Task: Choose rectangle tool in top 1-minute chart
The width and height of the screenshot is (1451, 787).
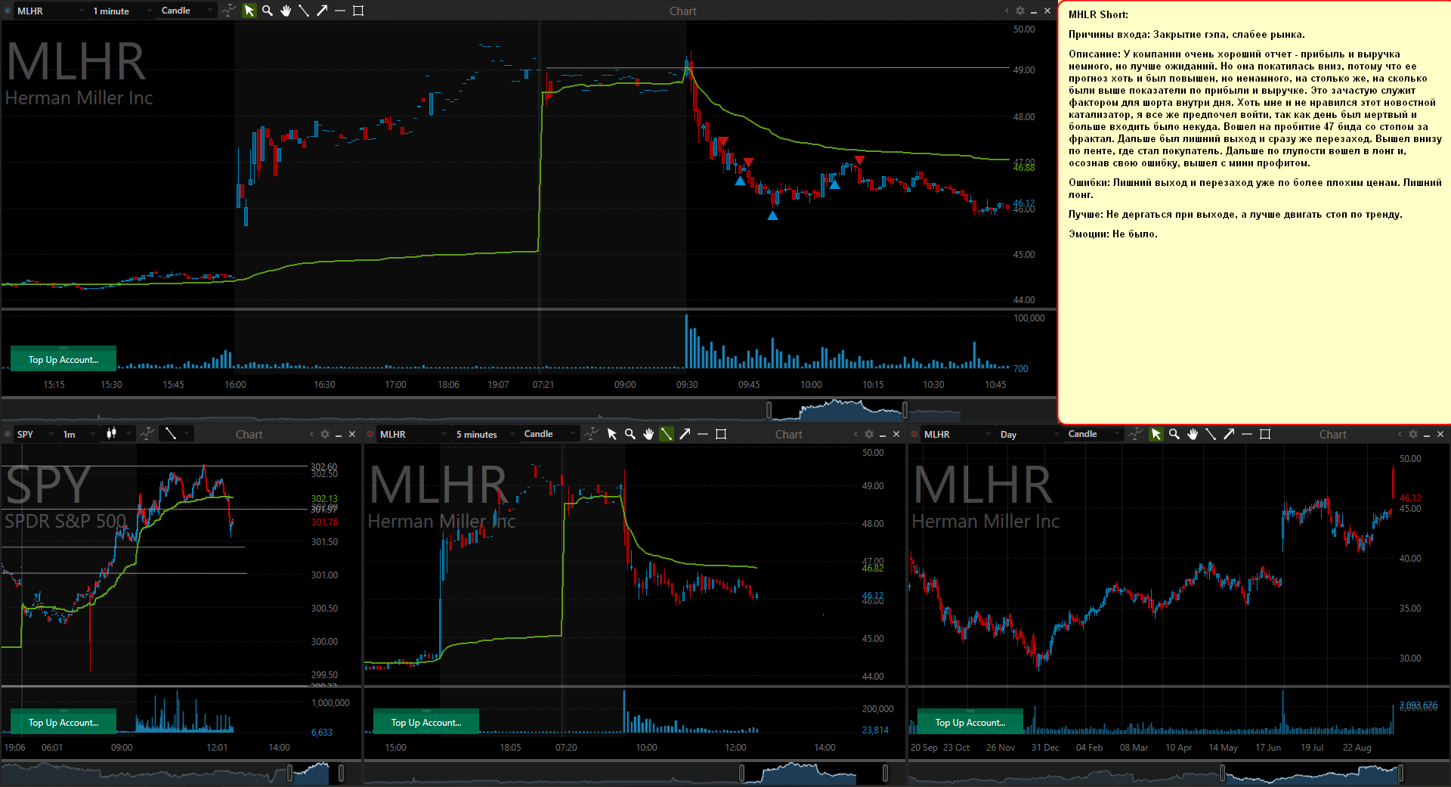Action: (x=358, y=11)
